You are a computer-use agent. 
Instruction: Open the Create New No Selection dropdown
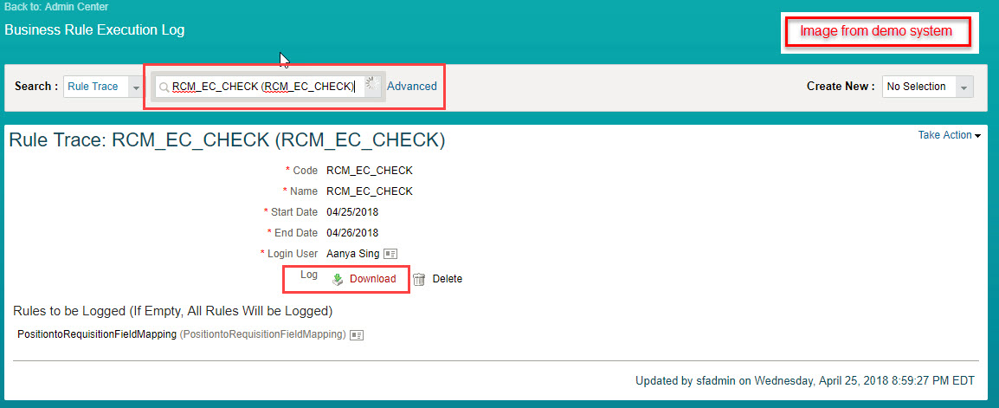(928, 87)
